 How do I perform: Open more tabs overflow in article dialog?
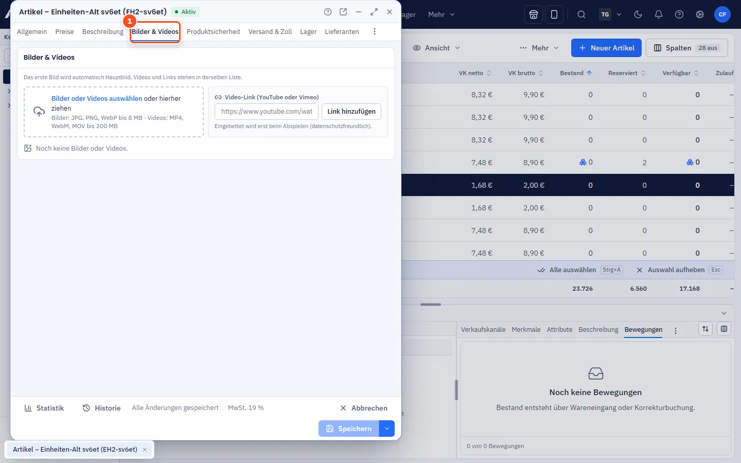(375, 32)
